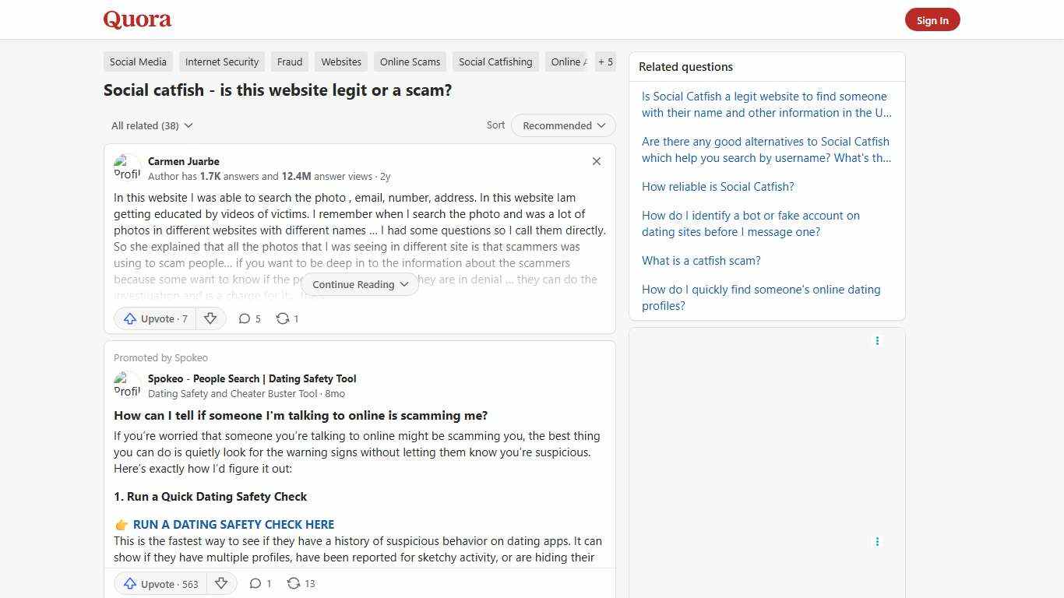Open 'How reliable is Social Catfish?' question
Image resolution: width=1064 pixels, height=598 pixels.
[x=717, y=186]
